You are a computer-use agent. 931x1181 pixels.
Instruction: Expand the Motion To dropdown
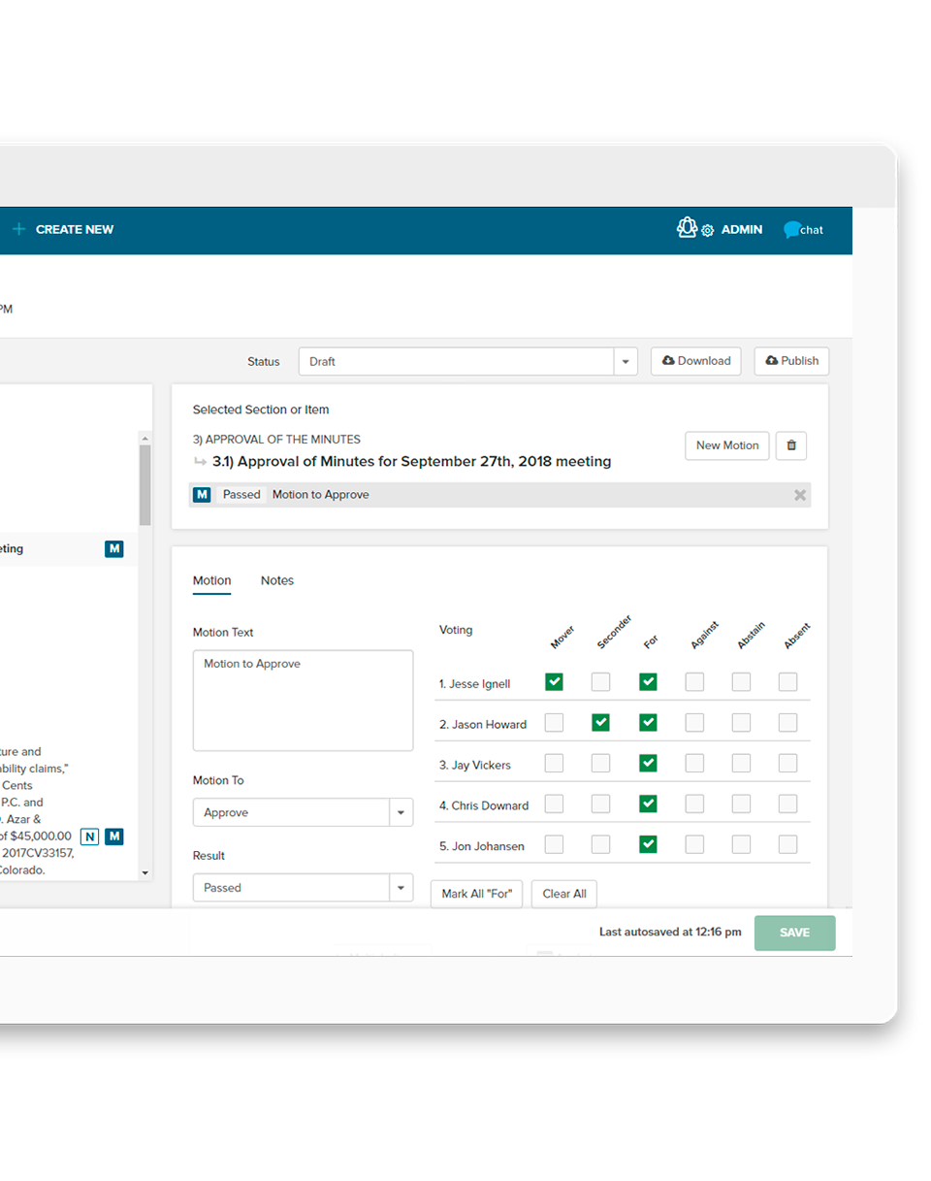[400, 813]
